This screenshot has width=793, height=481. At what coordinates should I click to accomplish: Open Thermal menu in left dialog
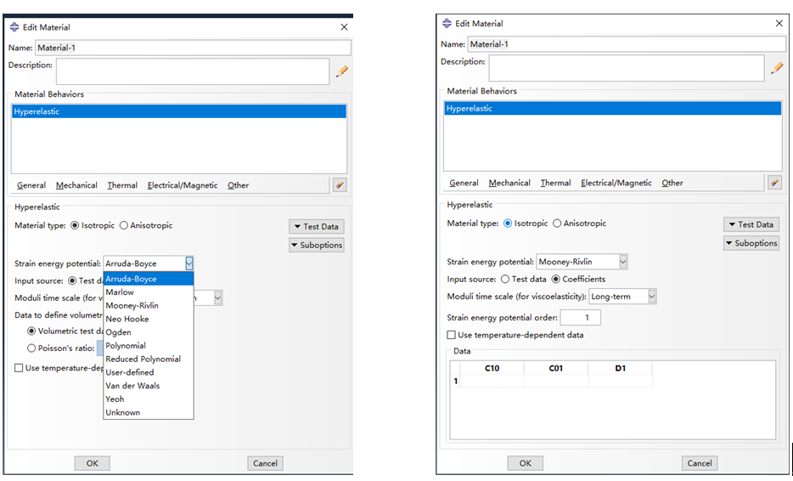[x=122, y=185]
